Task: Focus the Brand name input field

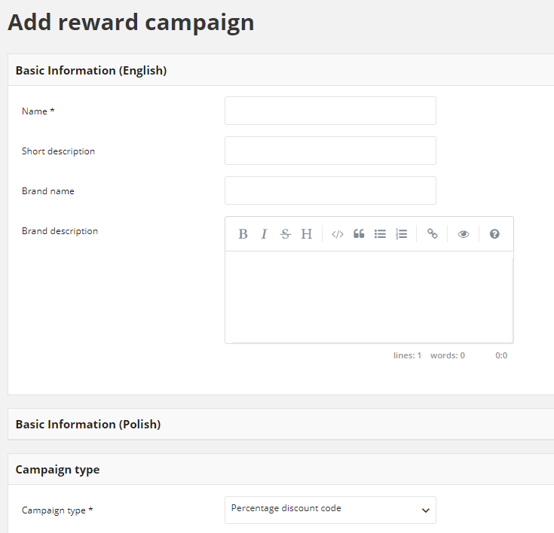Action: 330,190
